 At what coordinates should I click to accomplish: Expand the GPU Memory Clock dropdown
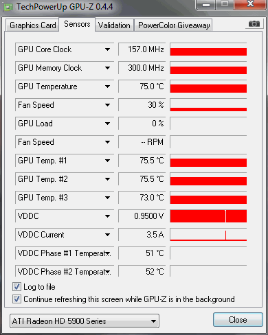107,68
